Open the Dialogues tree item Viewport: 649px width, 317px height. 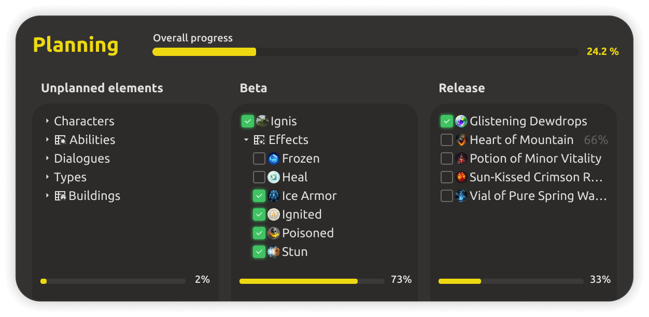[x=82, y=159]
